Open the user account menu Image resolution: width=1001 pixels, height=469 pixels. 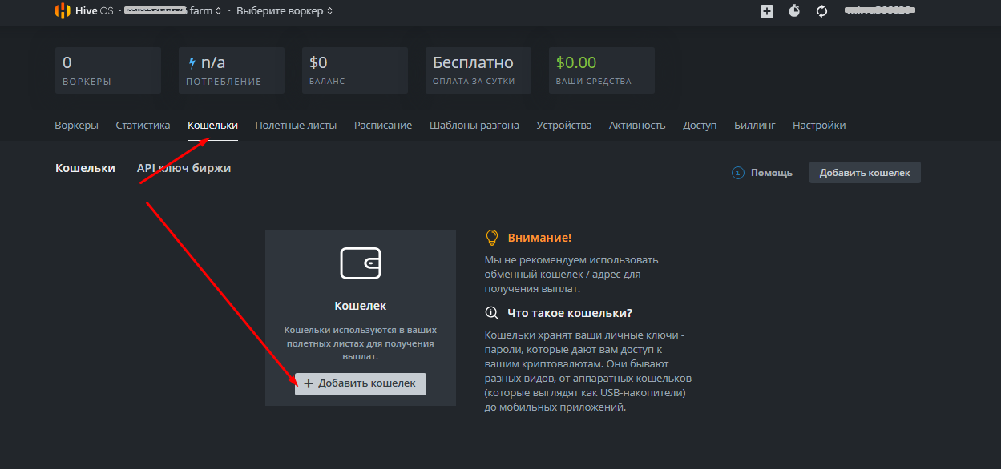pos(879,11)
